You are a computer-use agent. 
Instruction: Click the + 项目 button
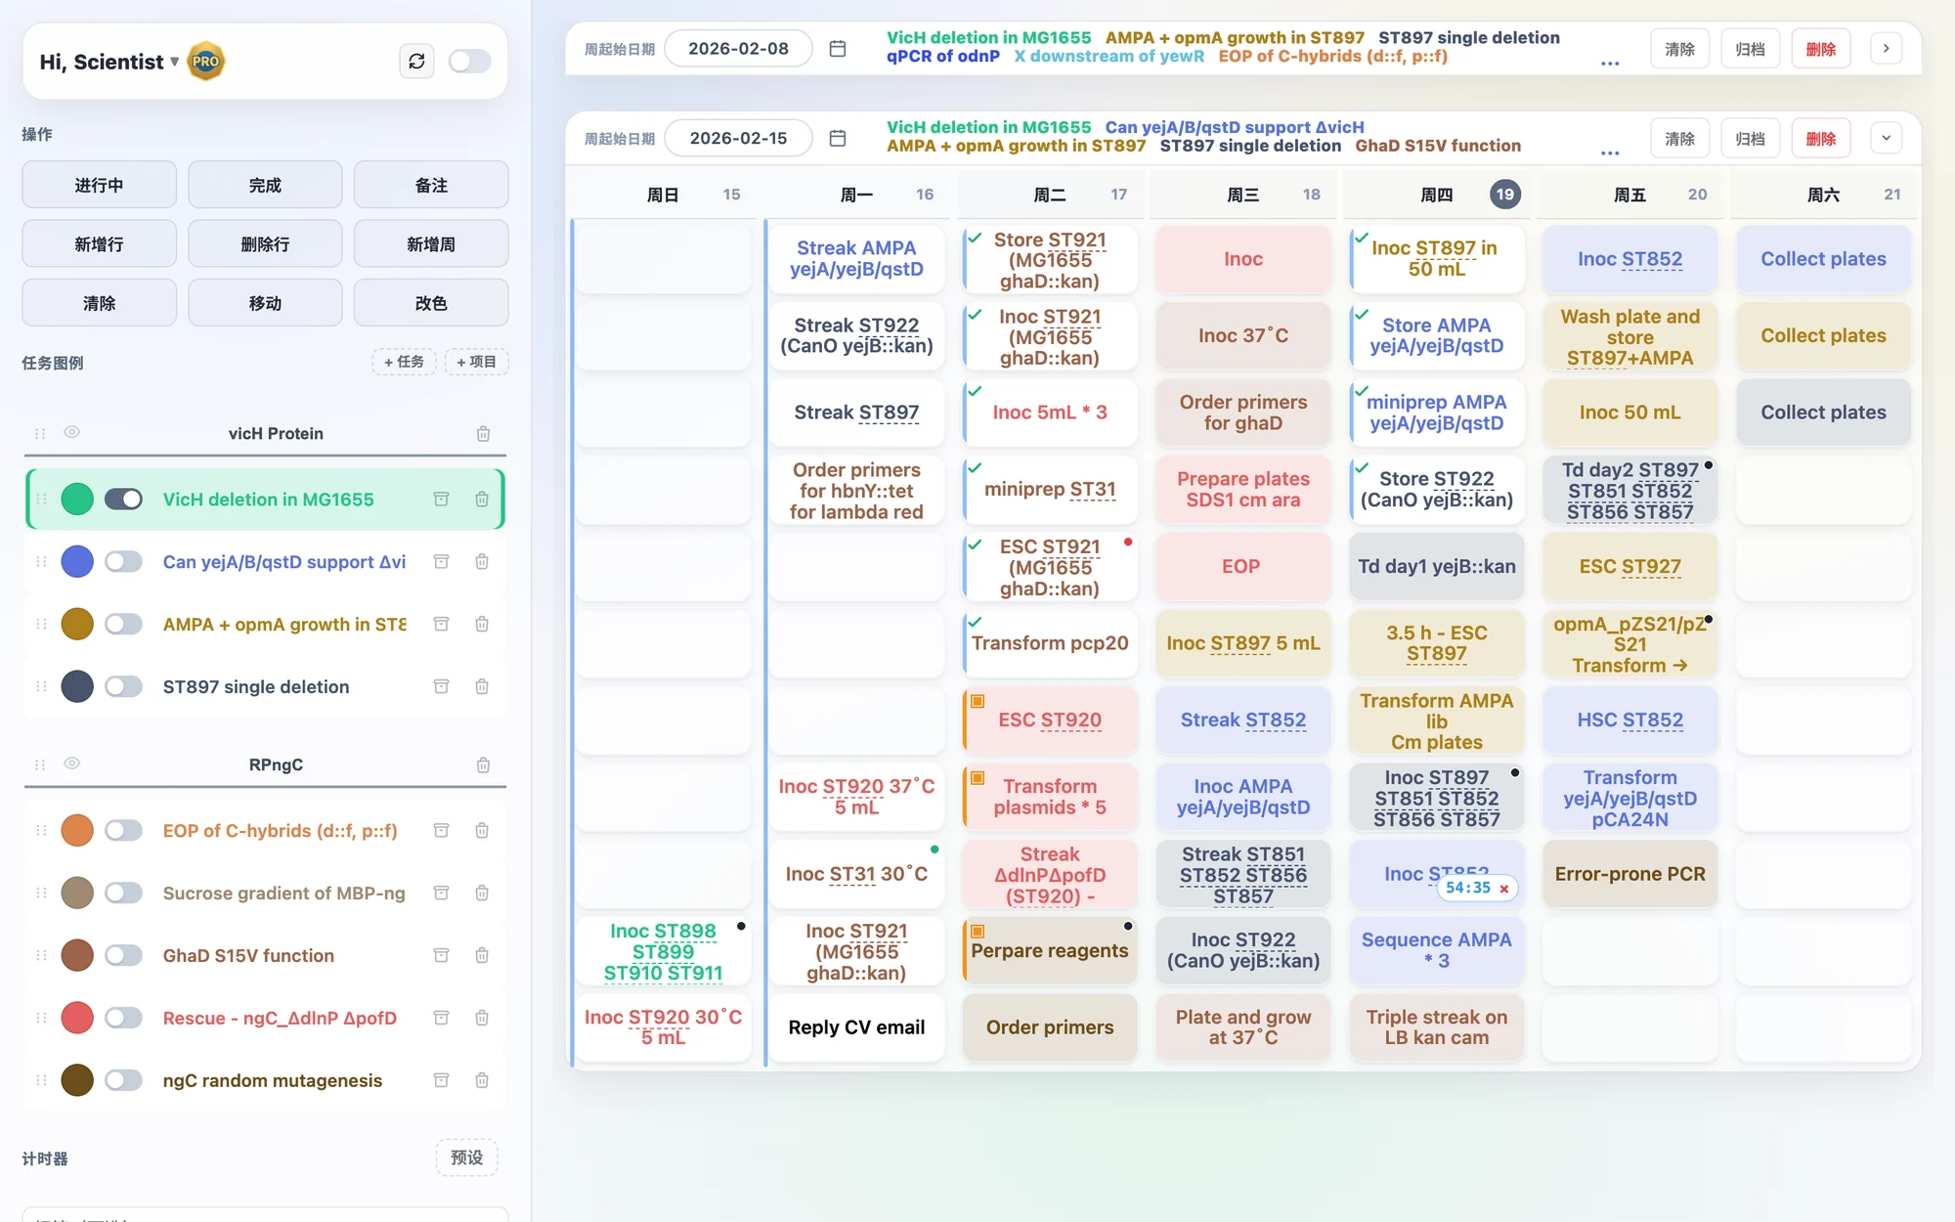476,362
